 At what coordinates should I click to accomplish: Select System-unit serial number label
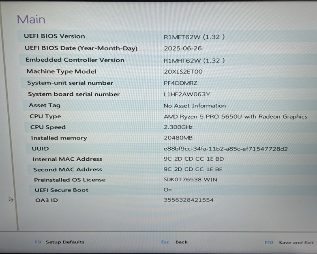coord(70,83)
